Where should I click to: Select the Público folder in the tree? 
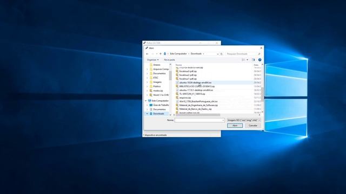click(157, 86)
